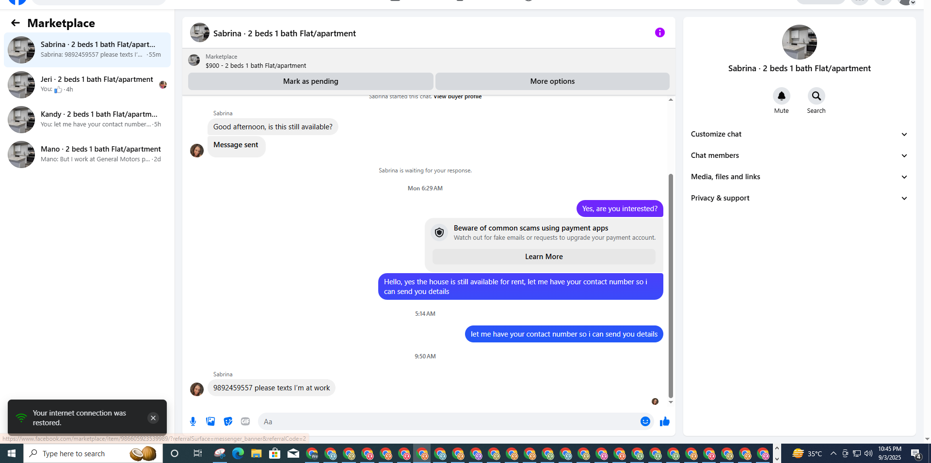Open Microsoft Store from the taskbar
931x463 pixels.
coord(275,453)
